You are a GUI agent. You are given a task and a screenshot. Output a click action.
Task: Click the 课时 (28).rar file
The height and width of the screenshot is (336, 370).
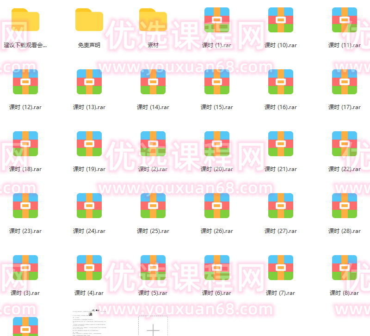pyautogui.click(x=345, y=206)
